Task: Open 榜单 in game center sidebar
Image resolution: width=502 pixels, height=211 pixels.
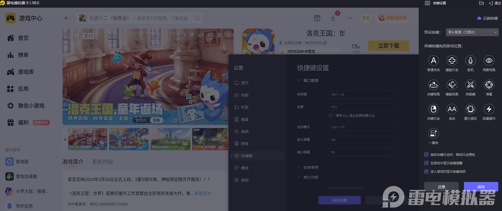Action: tap(18, 55)
